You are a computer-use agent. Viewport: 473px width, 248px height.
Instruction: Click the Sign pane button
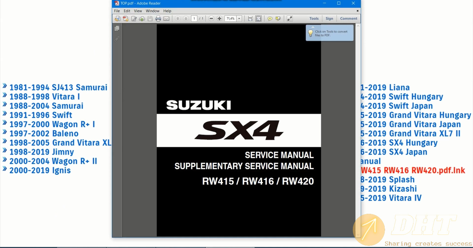pos(329,19)
